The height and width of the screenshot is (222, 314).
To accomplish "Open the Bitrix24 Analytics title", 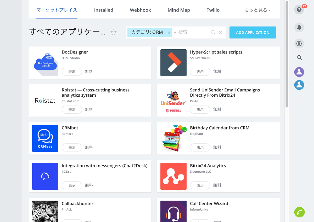I will point(208,166).
